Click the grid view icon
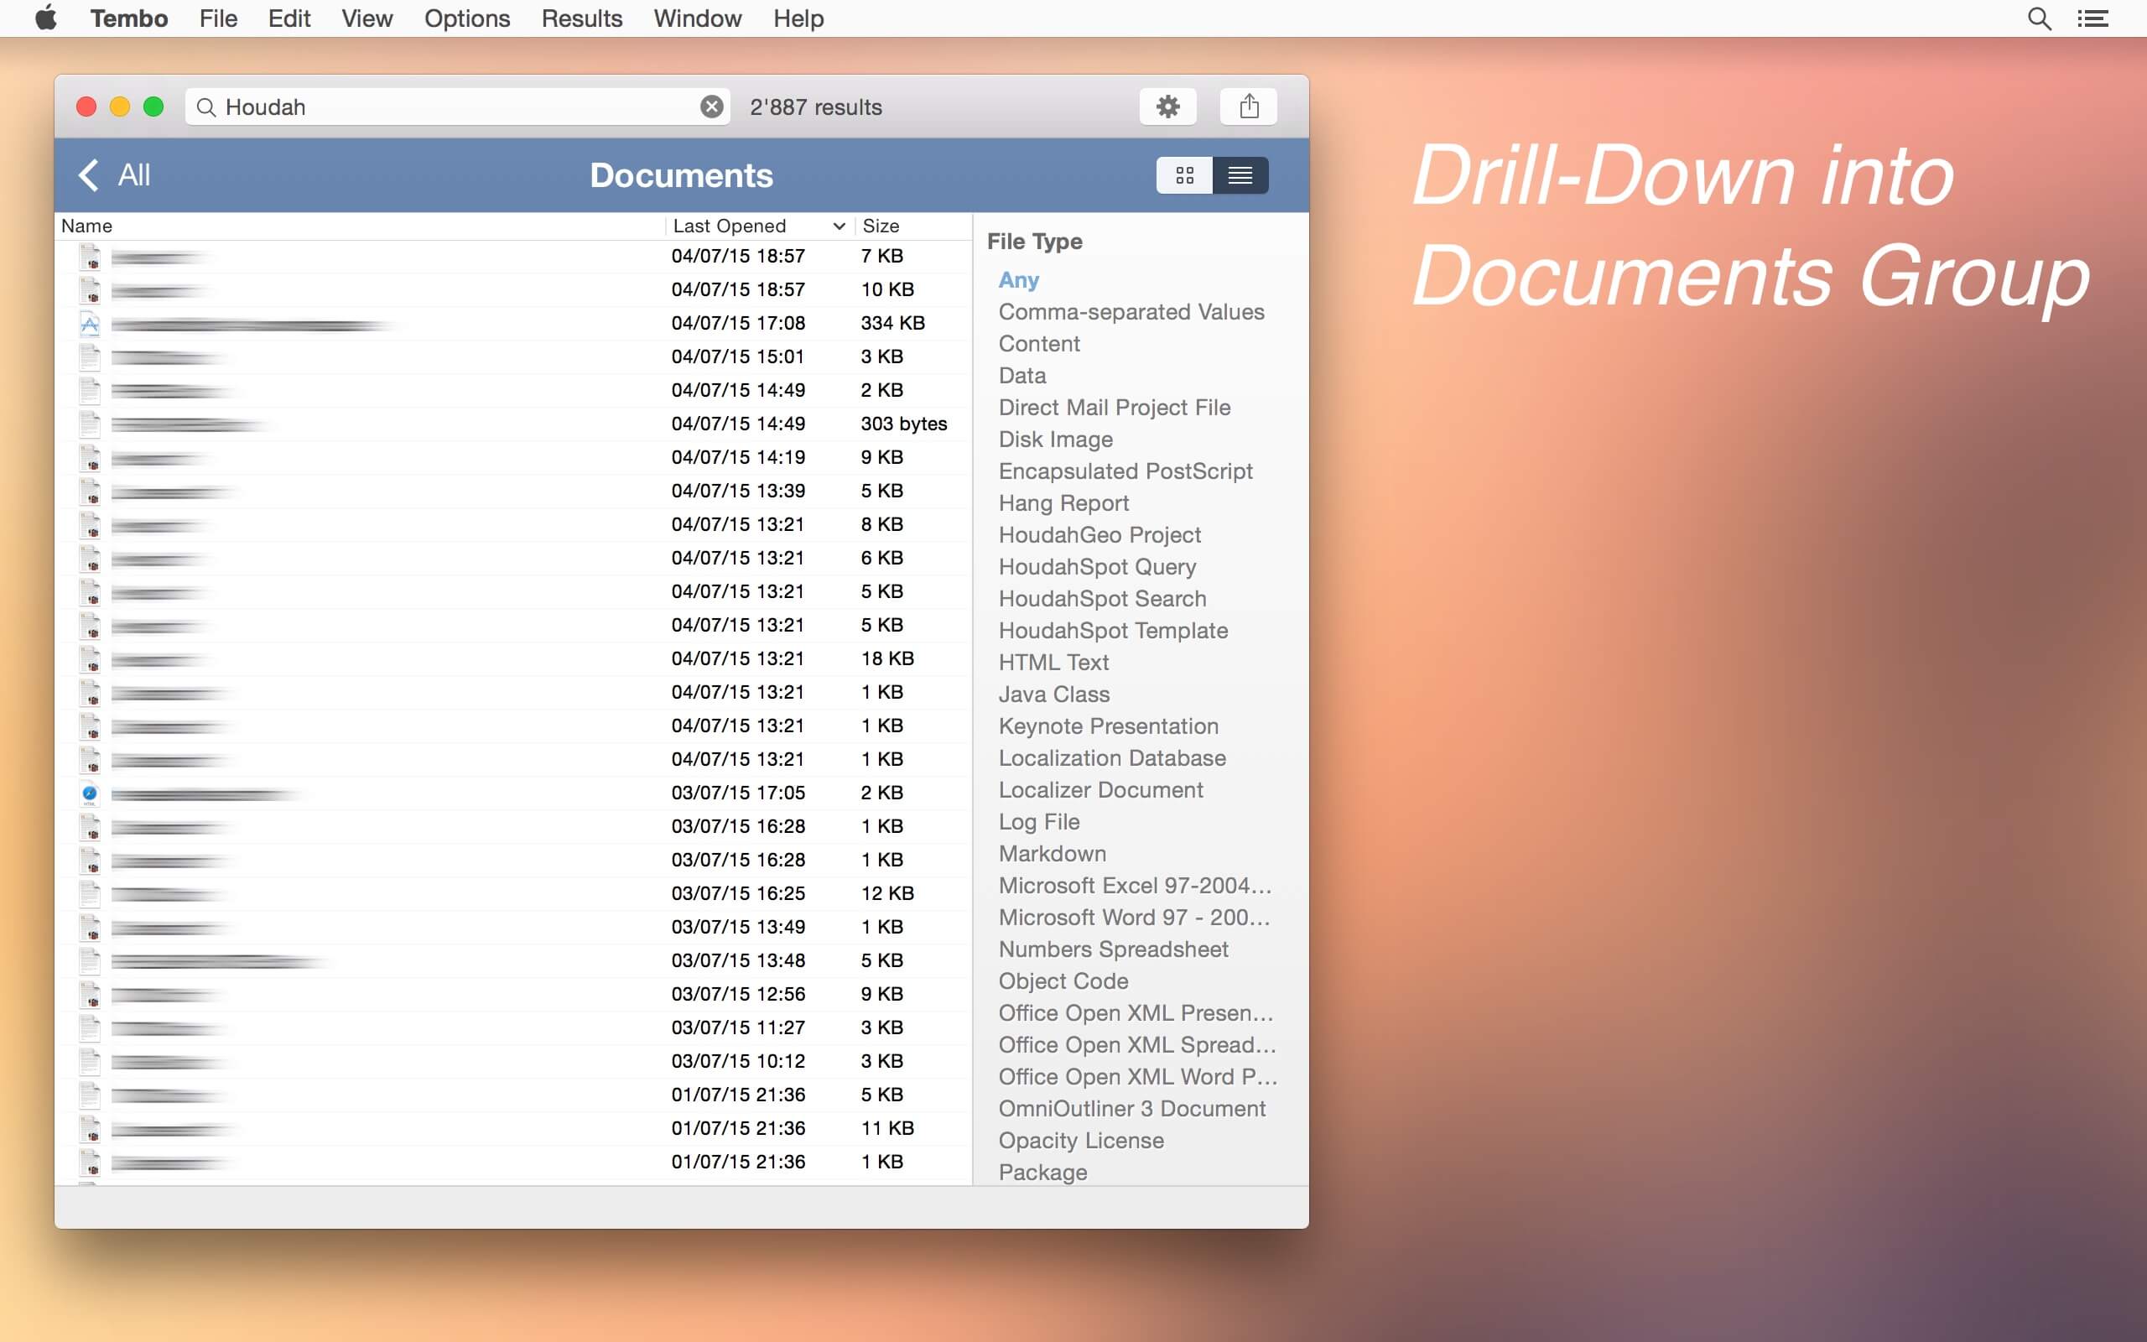Viewport: 2147px width, 1342px height. [1186, 174]
